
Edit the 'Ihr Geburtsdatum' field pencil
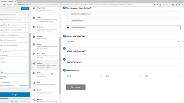click(x=64, y=70)
